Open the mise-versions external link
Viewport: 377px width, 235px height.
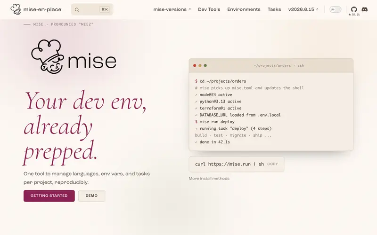(x=172, y=9)
